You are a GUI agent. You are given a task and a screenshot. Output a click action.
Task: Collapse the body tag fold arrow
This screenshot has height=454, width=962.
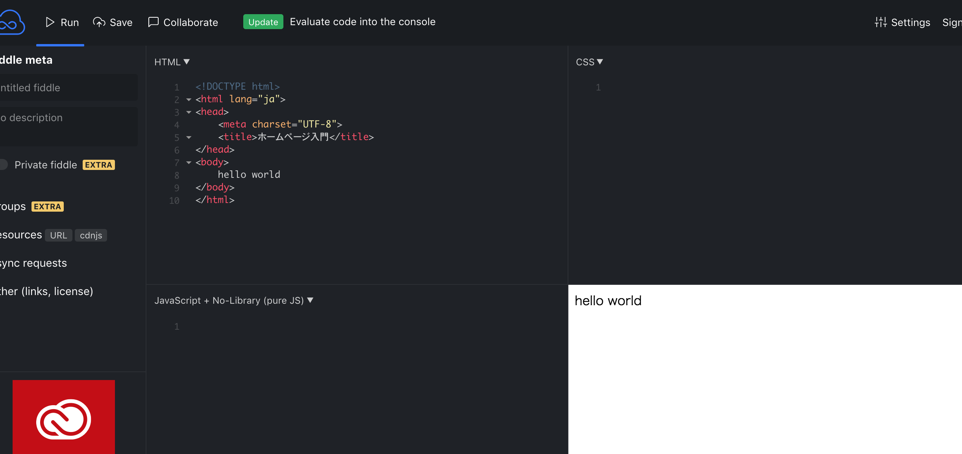[189, 162]
